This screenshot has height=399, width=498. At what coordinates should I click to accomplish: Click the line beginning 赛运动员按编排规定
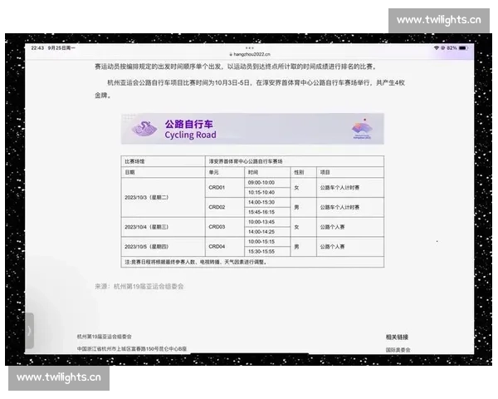click(x=236, y=66)
